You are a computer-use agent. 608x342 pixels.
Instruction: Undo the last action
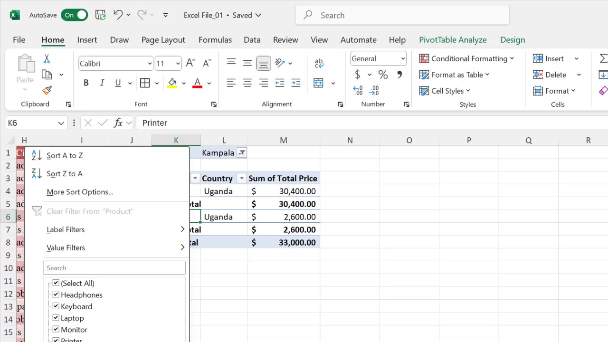click(118, 15)
